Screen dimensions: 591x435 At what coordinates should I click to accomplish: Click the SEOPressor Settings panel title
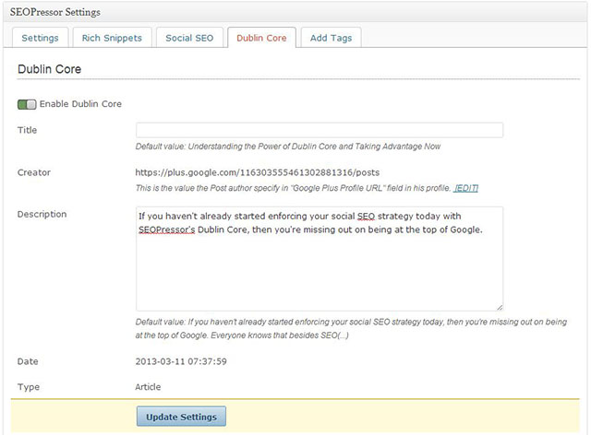pyautogui.click(x=55, y=12)
